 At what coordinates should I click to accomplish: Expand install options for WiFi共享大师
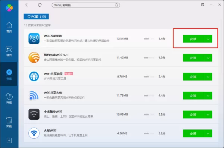pos(208,95)
